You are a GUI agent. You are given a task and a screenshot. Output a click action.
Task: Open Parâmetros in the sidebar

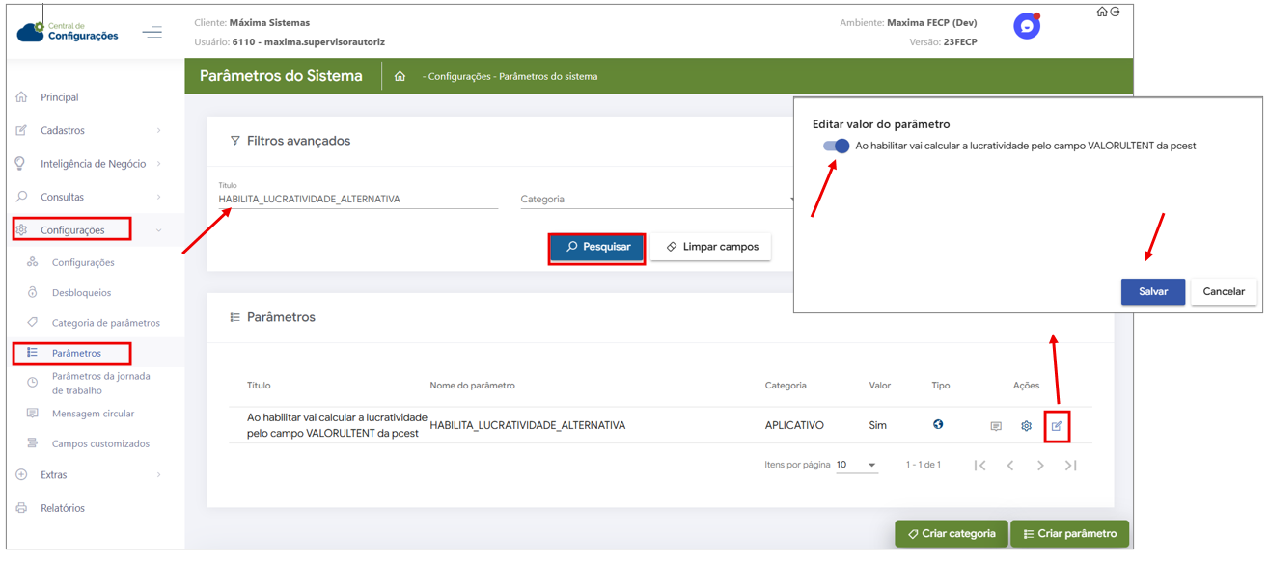point(76,353)
